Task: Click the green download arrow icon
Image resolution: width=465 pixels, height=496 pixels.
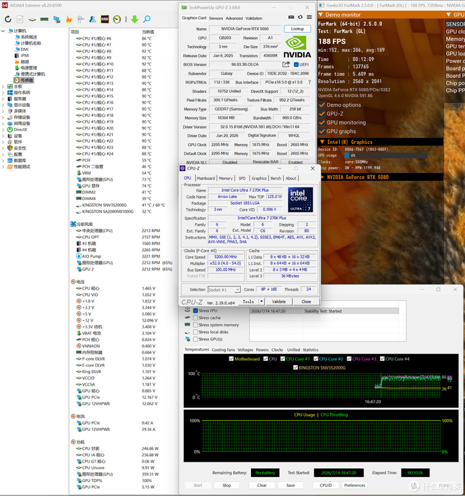Action: (135, 19)
